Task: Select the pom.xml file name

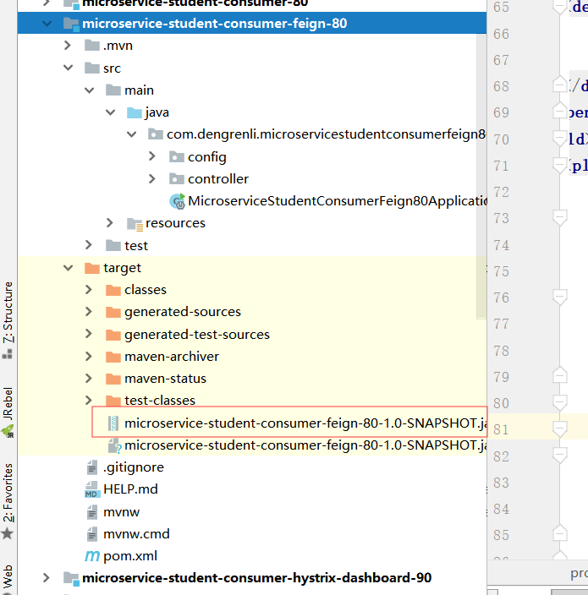Action: coord(130,556)
